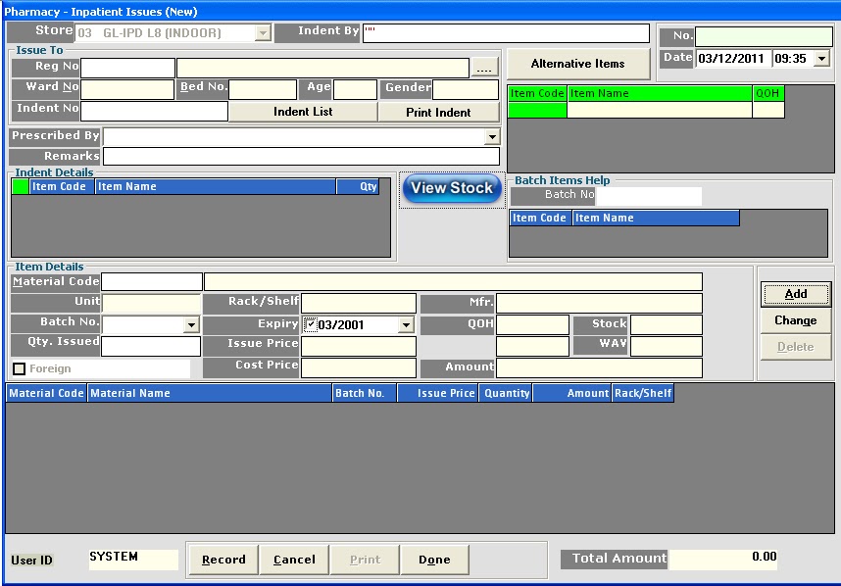Image resolution: width=841 pixels, height=586 pixels.
Task: Click the Add button in Item Details
Action: pos(795,294)
